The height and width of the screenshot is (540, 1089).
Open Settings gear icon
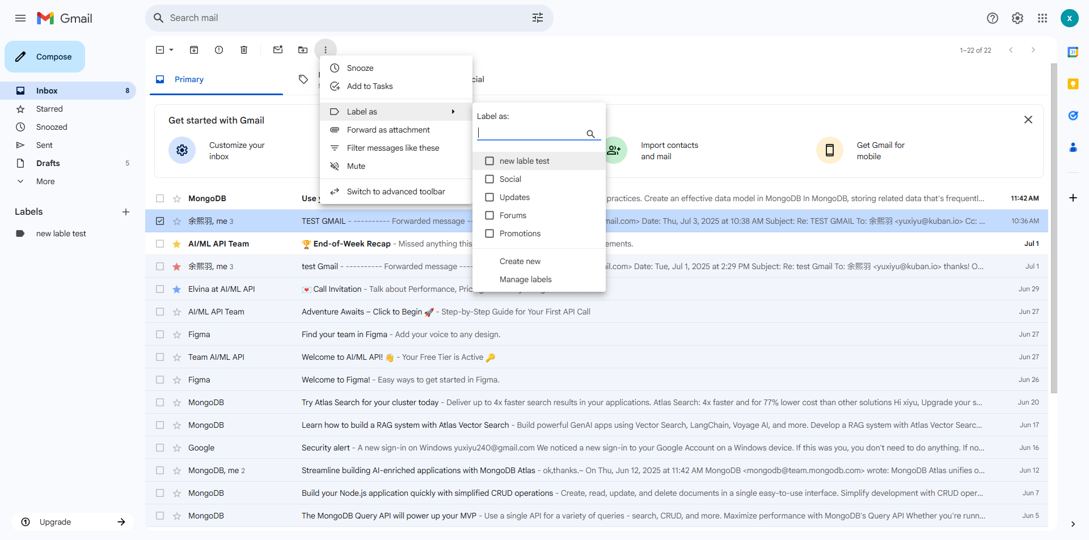click(x=1018, y=18)
